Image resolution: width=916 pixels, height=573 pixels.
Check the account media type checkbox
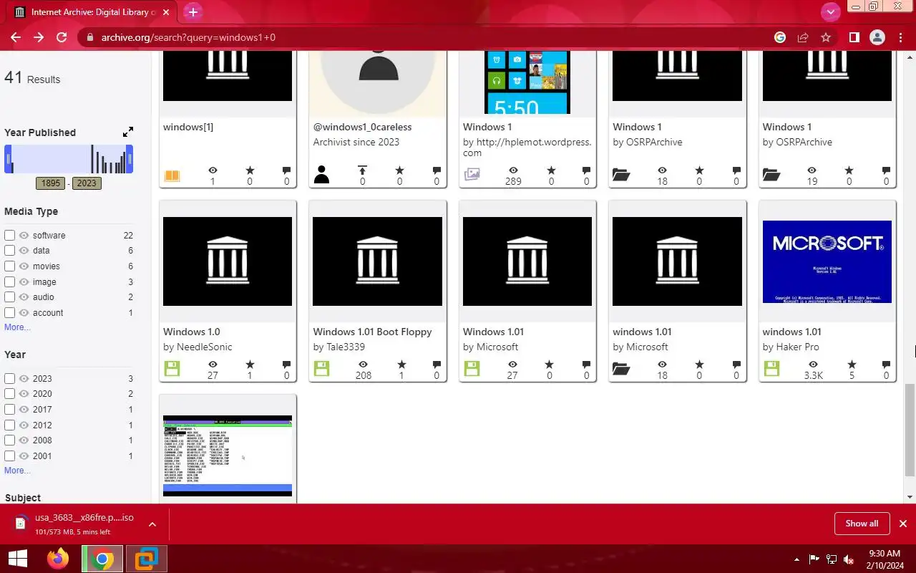[x=9, y=312]
